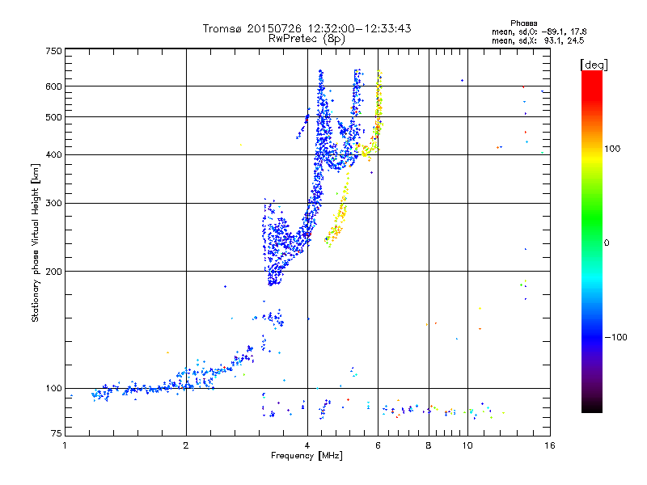Click the x-axis '8' tick label
Viewport: 647px width, 485px height.
pos(429,445)
